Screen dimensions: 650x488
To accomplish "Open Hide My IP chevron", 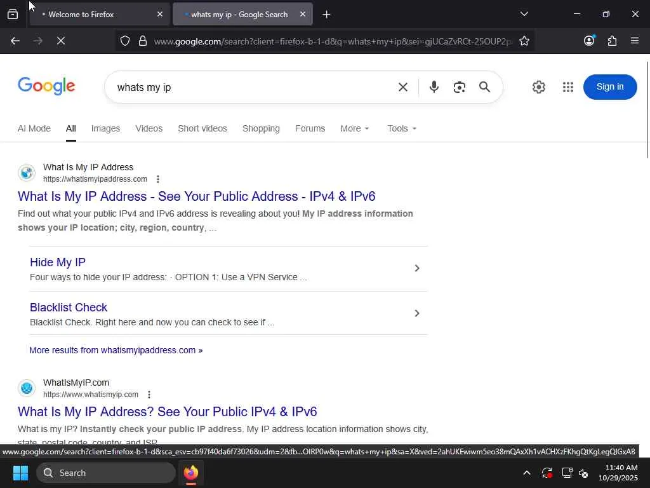I will [417, 269].
